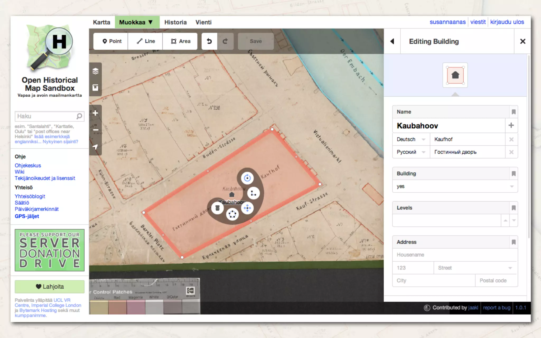Remove the Русский name translation
541x338 pixels.
click(511, 152)
